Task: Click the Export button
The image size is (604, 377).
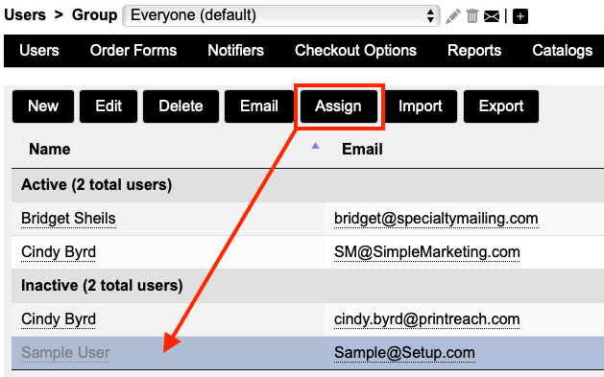Action: pos(501,106)
